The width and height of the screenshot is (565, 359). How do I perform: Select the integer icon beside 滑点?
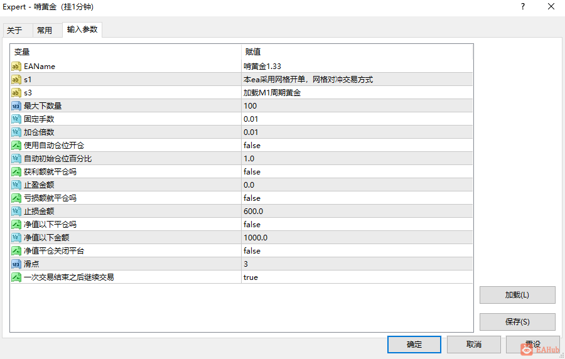coord(16,264)
